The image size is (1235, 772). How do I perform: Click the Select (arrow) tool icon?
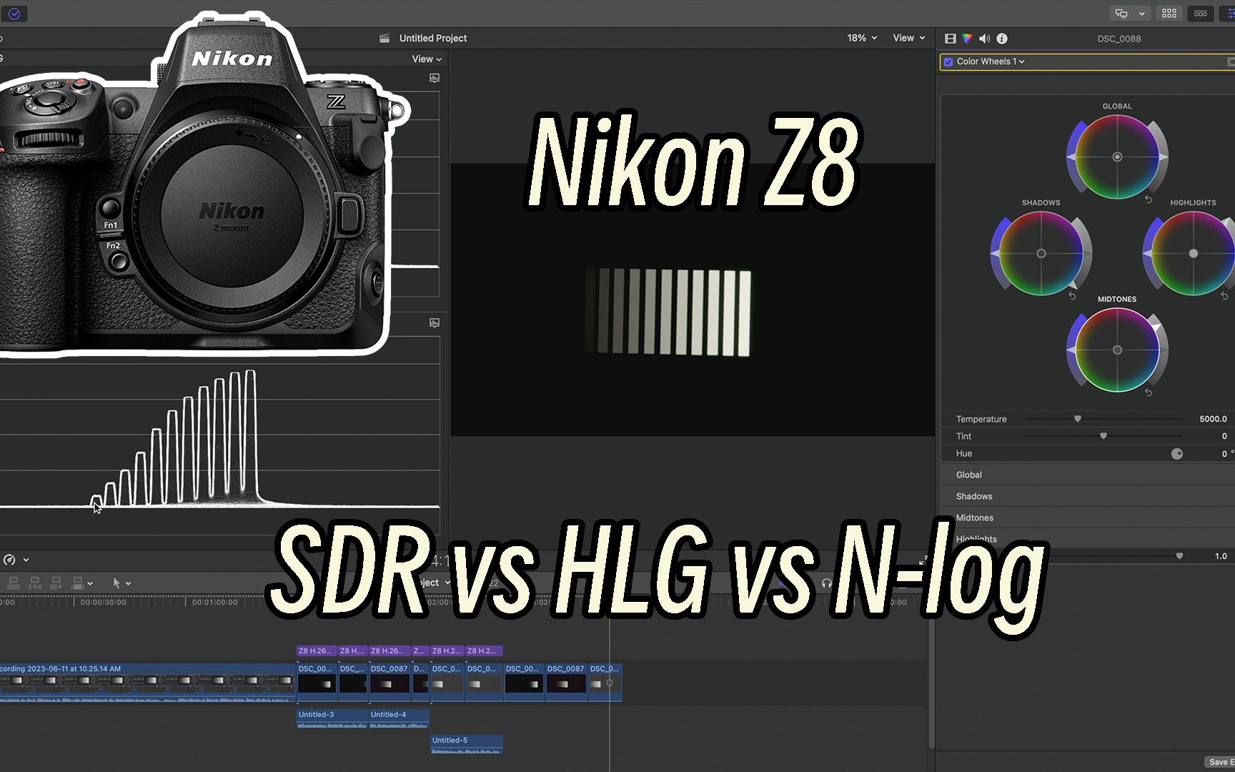tap(117, 583)
